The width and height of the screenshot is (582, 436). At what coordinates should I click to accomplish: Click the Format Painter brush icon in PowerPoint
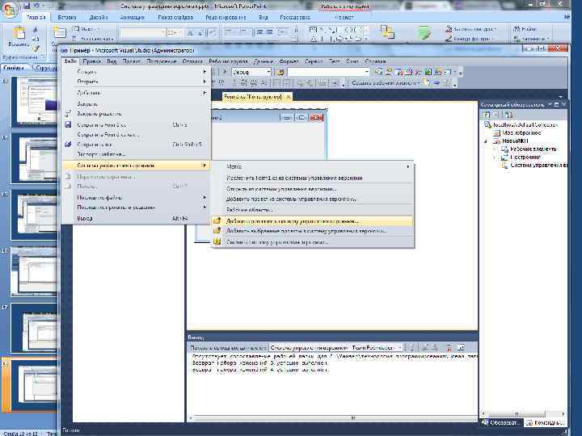tap(36, 48)
